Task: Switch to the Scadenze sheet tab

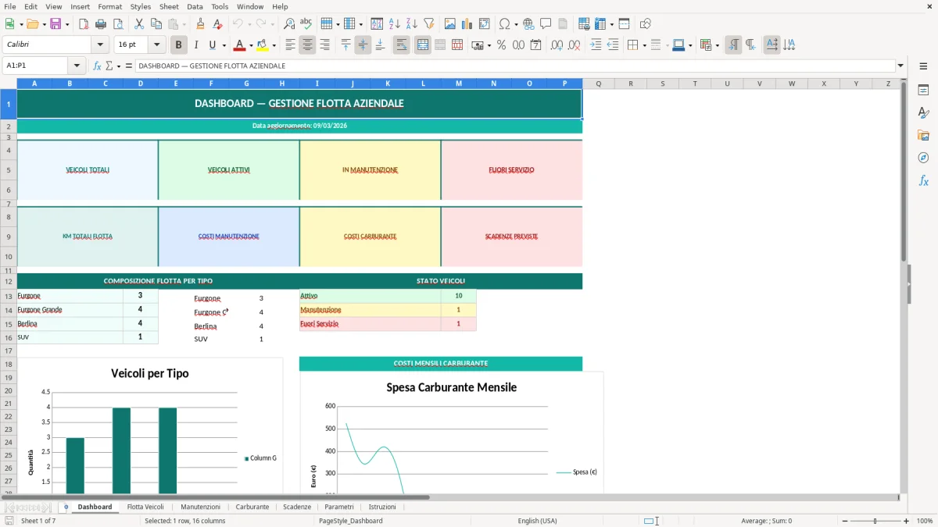Action: click(x=297, y=507)
